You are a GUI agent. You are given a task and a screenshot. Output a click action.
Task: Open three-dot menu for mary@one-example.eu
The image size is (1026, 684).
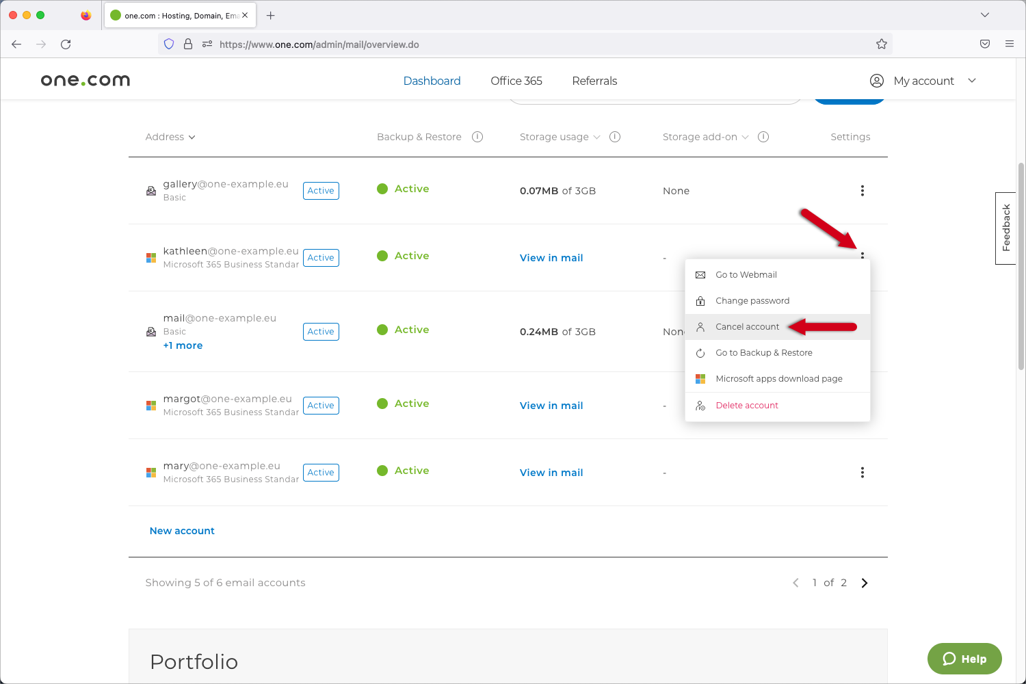coord(862,473)
